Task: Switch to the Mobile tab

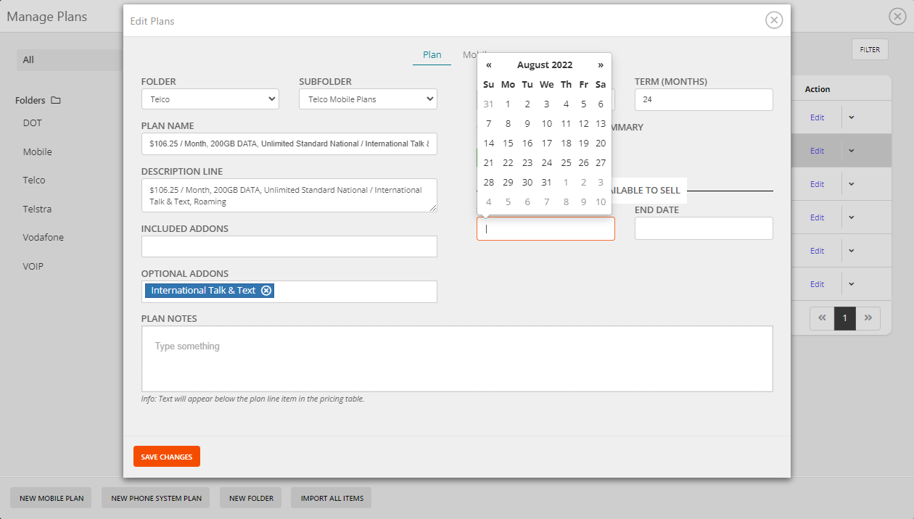Action: [475, 54]
